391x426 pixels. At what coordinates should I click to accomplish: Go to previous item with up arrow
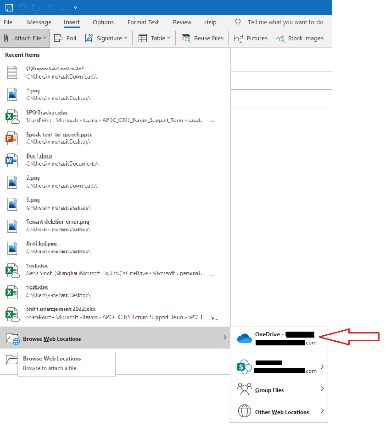coord(49,8)
